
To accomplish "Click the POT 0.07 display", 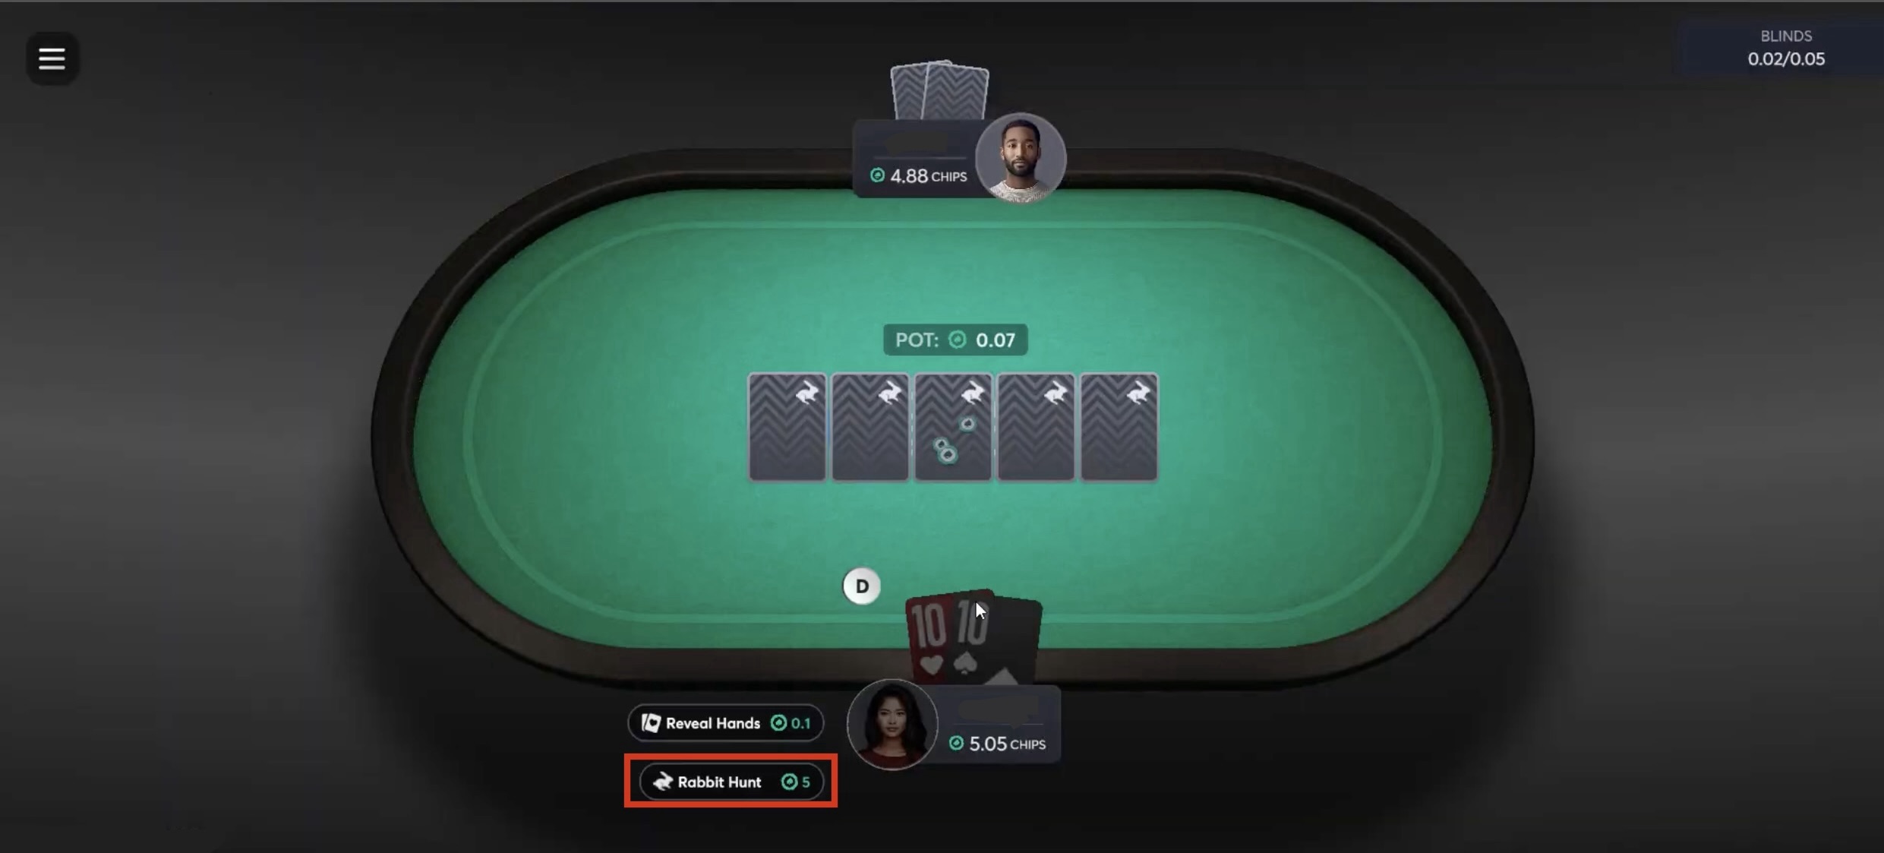I will [x=955, y=340].
